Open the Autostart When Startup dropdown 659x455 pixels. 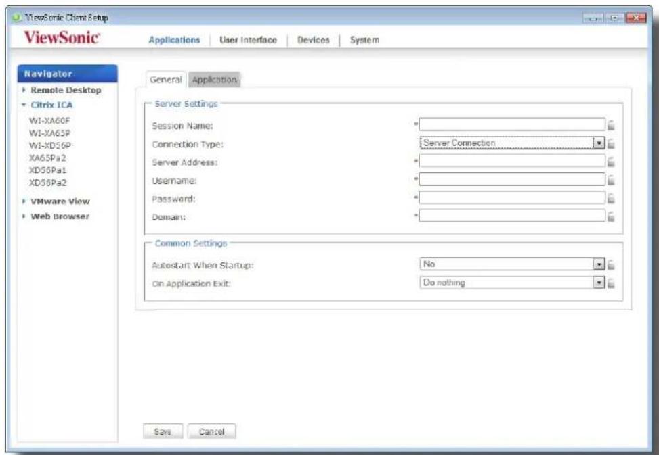click(x=512, y=264)
